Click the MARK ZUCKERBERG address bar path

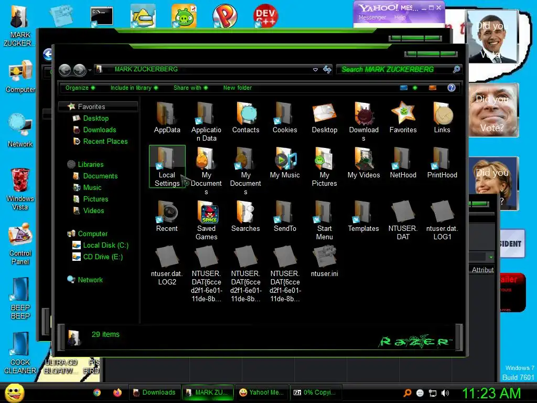tap(146, 69)
